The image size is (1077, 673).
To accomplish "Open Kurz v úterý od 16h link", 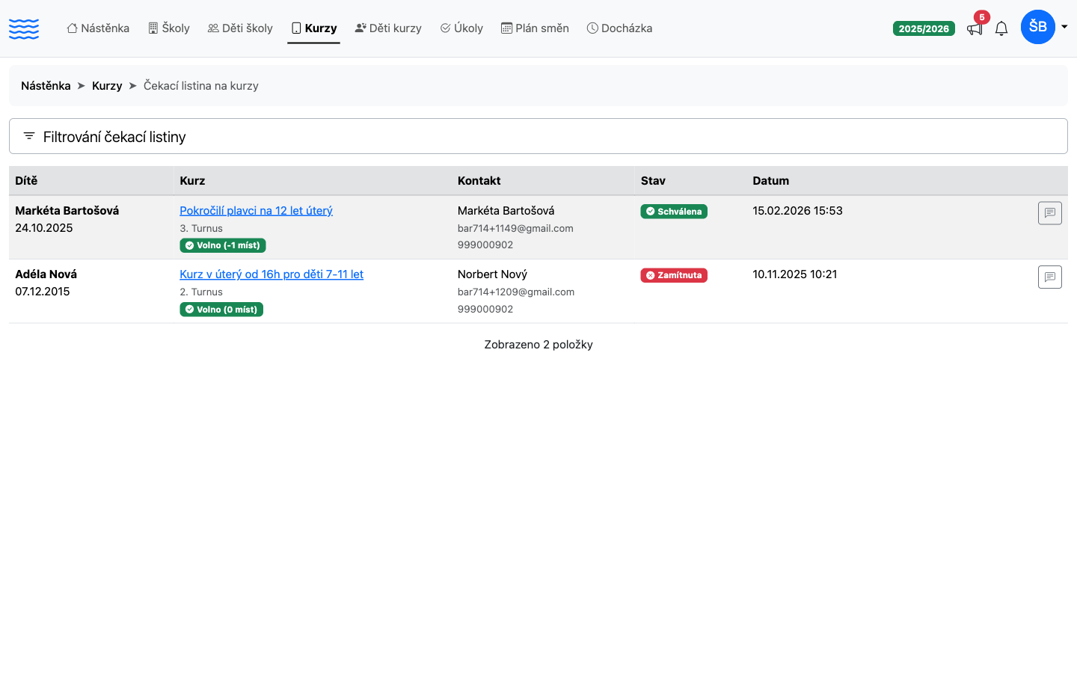I will click(271, 274).
